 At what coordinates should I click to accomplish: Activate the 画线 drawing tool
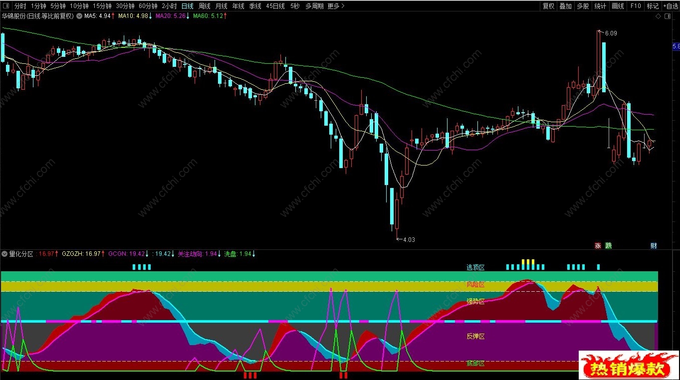(x=618, y=6)
